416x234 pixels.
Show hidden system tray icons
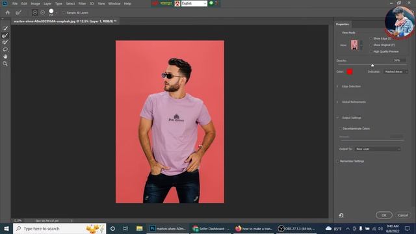pyautogui.click(x=348, y=228)
